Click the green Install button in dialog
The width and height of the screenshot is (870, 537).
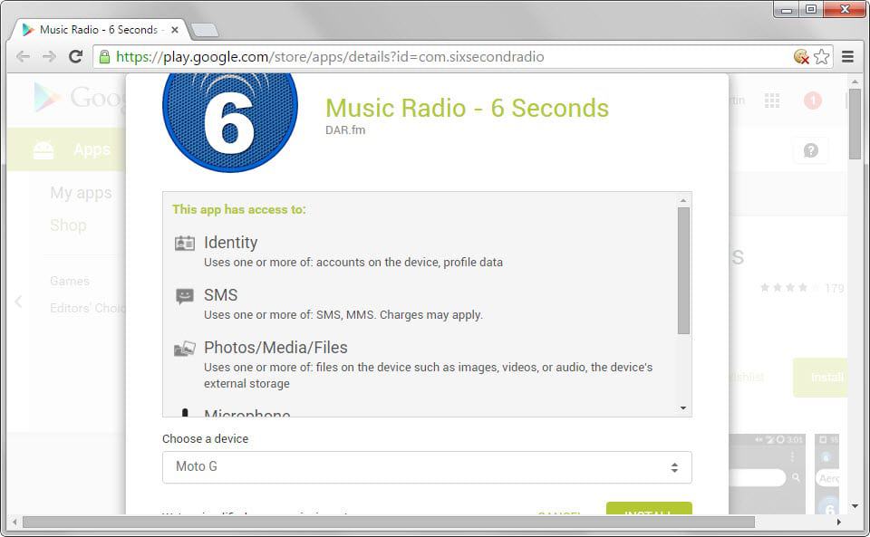pyautogui.click(x=649, y=508)
